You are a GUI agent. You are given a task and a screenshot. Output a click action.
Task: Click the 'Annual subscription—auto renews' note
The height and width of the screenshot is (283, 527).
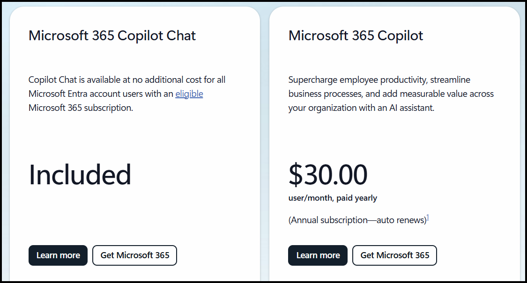click(357, 220)
